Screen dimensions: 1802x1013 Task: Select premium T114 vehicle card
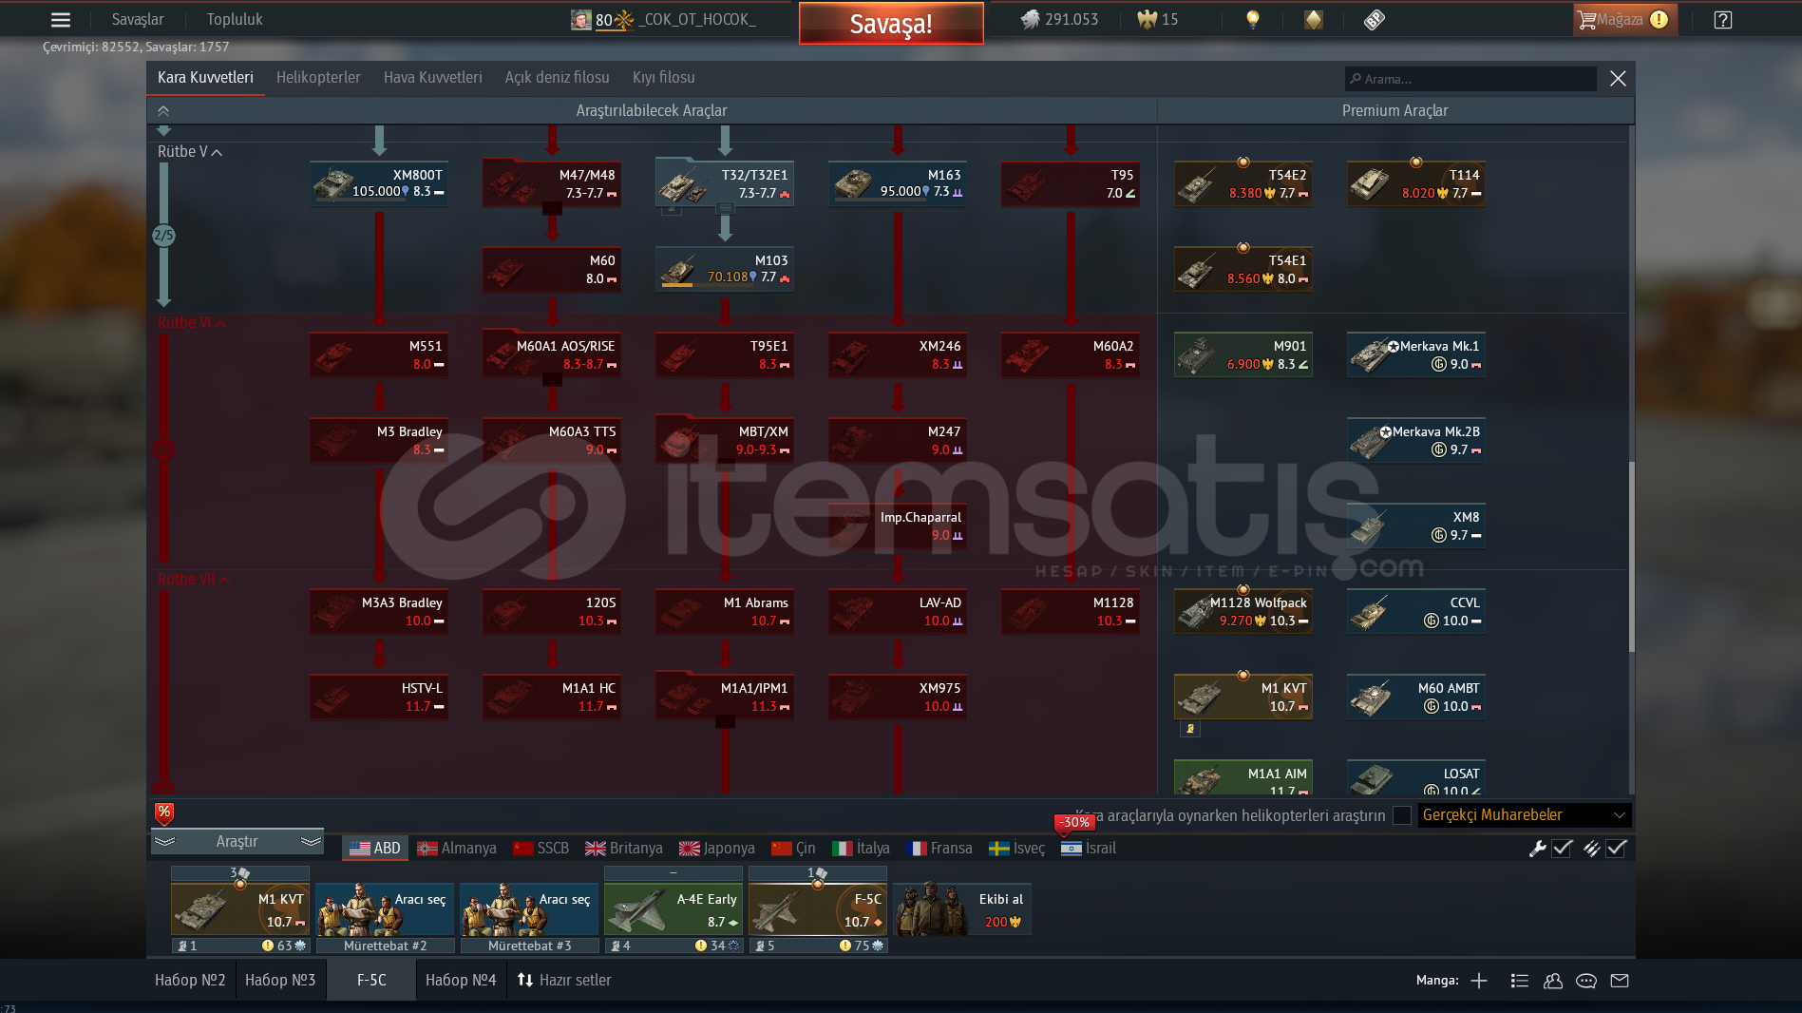pos(1416,183)
